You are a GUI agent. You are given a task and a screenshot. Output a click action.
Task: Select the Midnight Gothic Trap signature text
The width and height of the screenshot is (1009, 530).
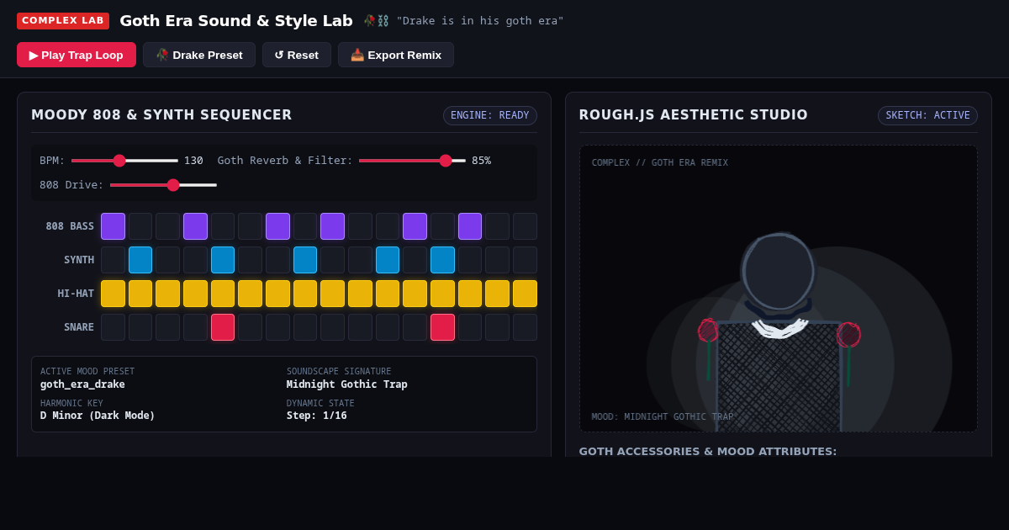(x=346, y=384)
